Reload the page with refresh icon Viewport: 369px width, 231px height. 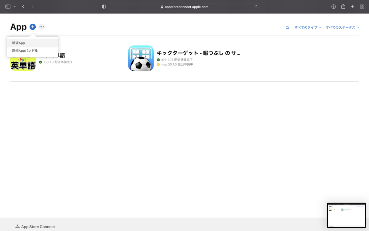(256, 7)
